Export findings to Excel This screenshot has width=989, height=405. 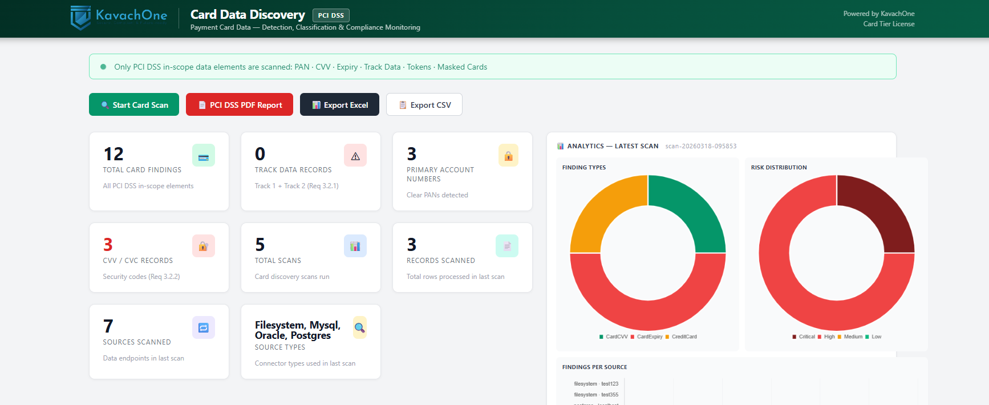coord(339,105)
